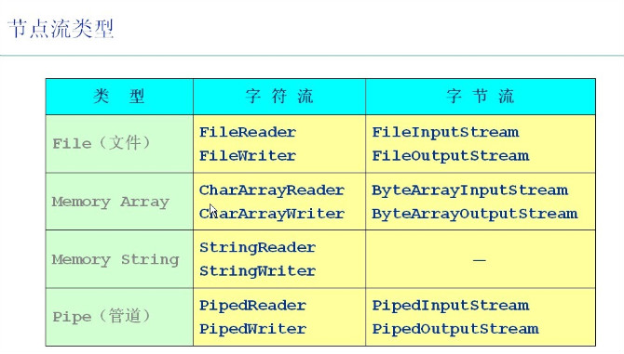Click the Memory String row label
624x354 pixels.
click(115, 259)
